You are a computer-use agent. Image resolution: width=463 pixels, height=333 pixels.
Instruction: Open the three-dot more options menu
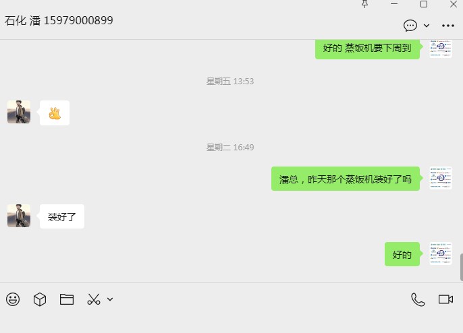448,26
